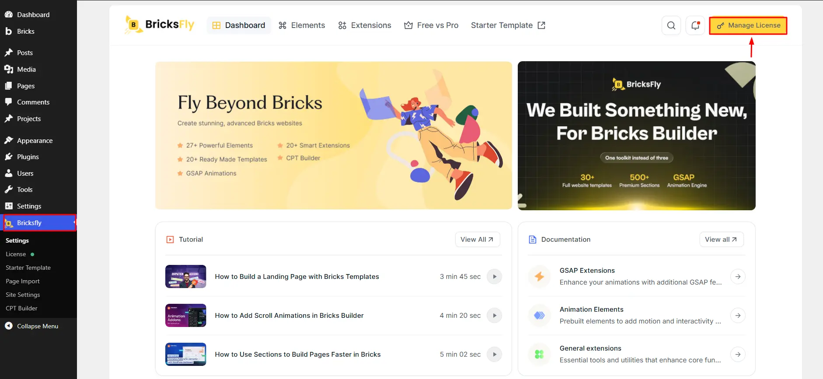Open the Build Pages Faster tutorial thumbnail
The height and width of the screenshot is (379, 823).
(x=186, y=355)
